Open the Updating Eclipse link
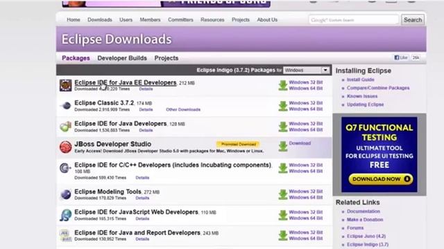Viewport: 444px width, 249px height. point(366,104)
